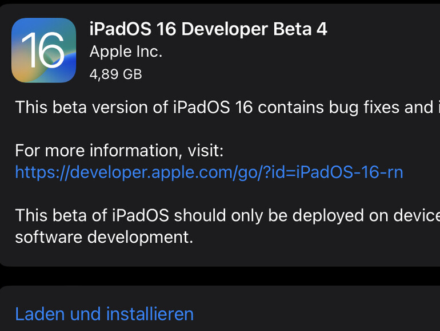Select the "Apple Inc." publisher label

point(126,52)
